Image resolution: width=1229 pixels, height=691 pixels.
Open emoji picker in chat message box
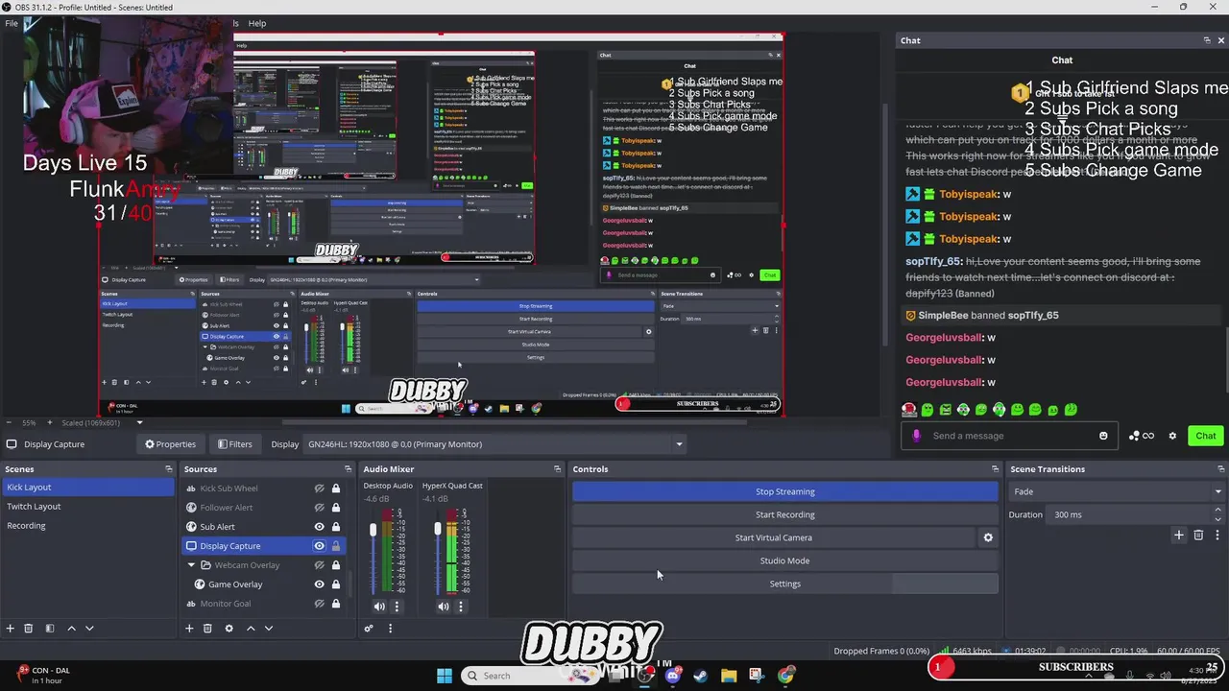(x=1103, y=436)
